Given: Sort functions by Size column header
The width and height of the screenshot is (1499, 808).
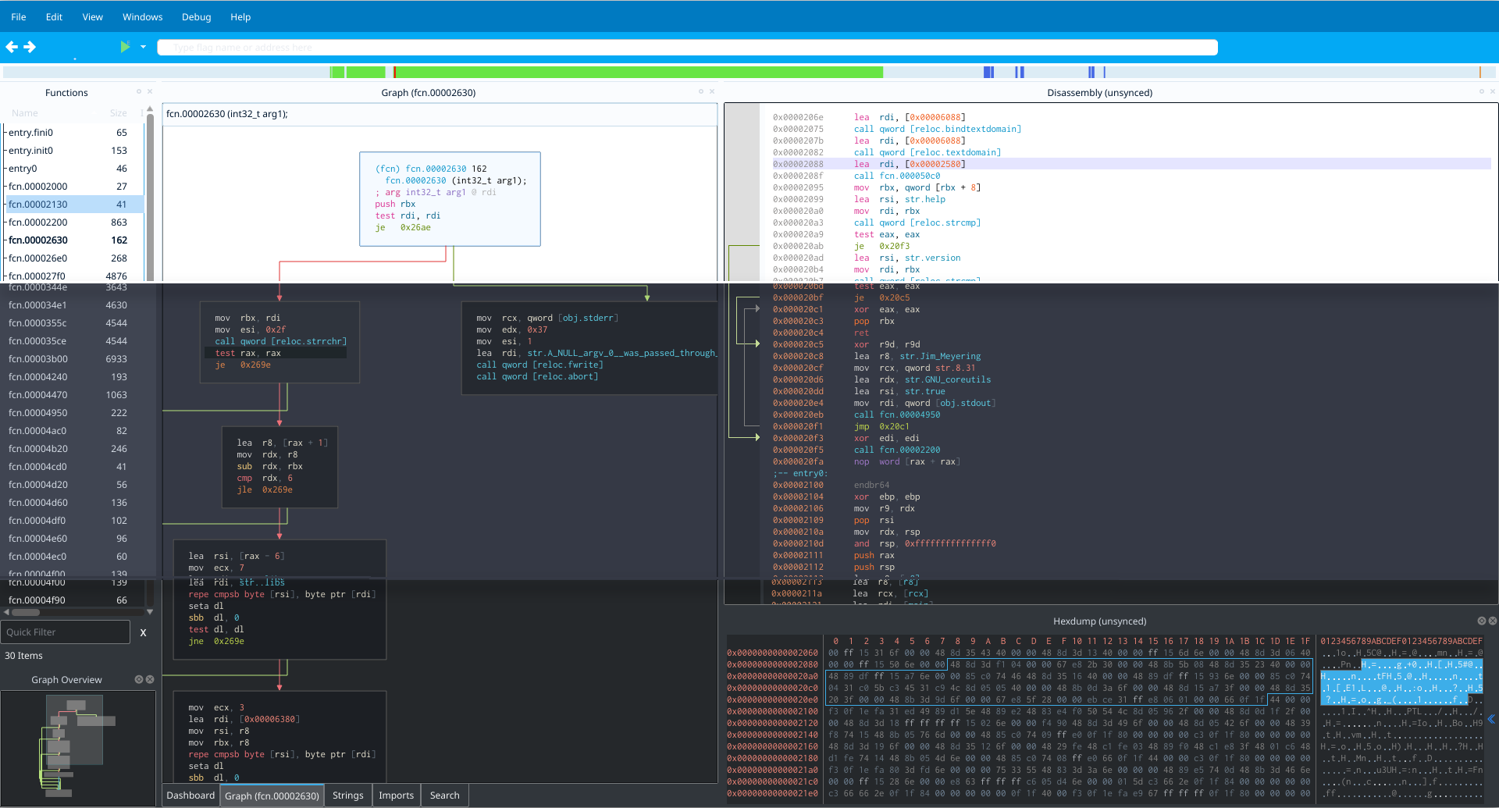Looking at the screenshot, I should [118, 113].
